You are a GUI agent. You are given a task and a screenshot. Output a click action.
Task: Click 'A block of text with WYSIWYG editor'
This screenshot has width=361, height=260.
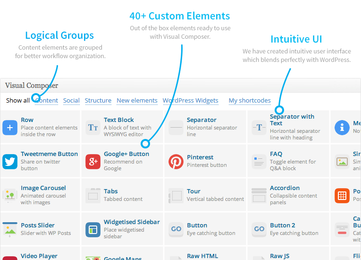point(127,131)
